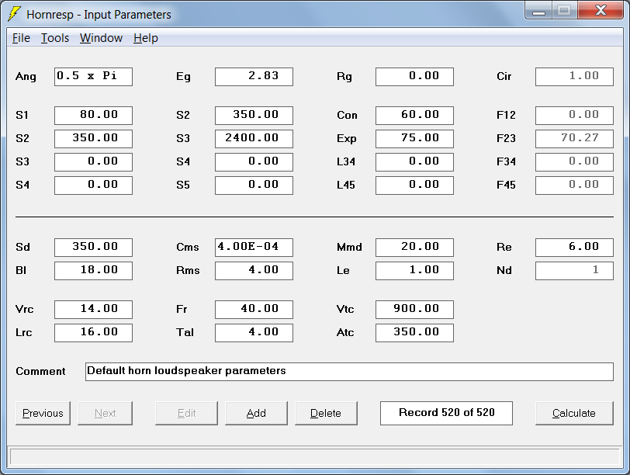630x475 pixels.
Task: Click the Record 520 of 520 box
Action: (446, 413)
